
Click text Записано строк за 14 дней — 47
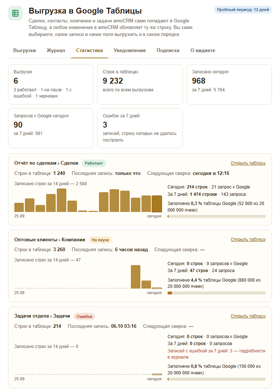47,260
